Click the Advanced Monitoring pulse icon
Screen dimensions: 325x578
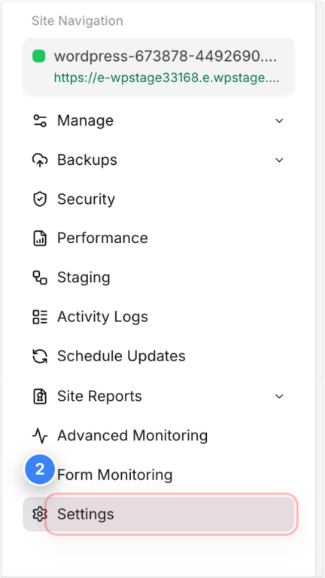pyautogui.click(x=40, y=436)
